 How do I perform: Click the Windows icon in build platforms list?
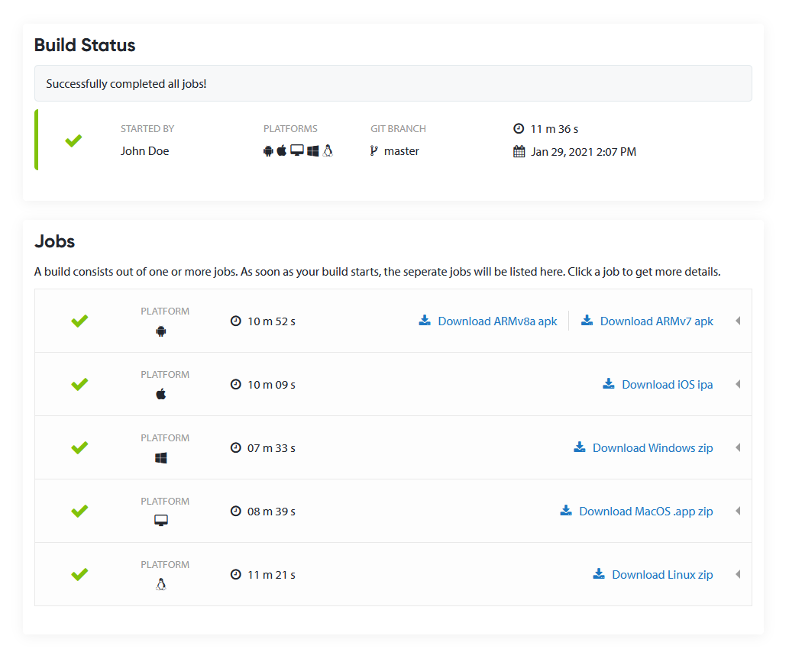[x=313, y=151]
